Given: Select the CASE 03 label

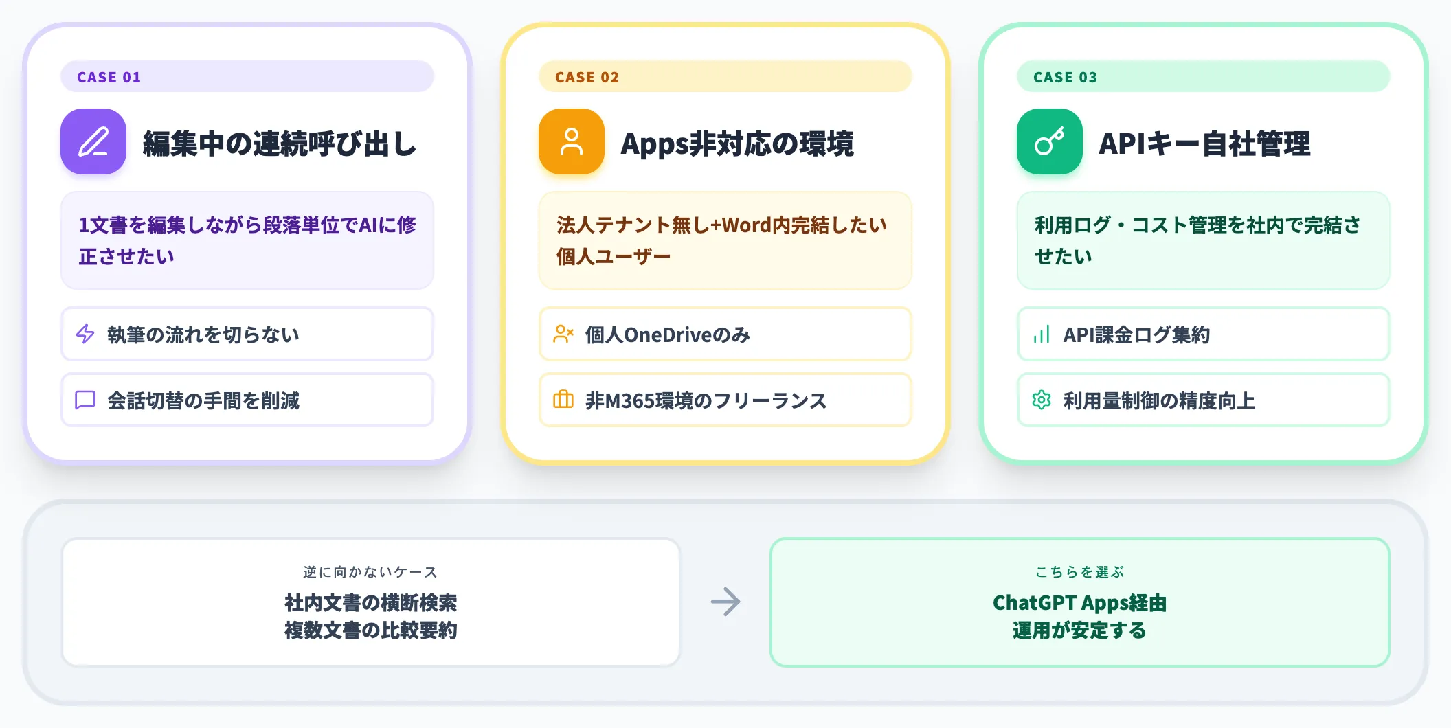Looking at the screenshot, I should pos(1066,77).
